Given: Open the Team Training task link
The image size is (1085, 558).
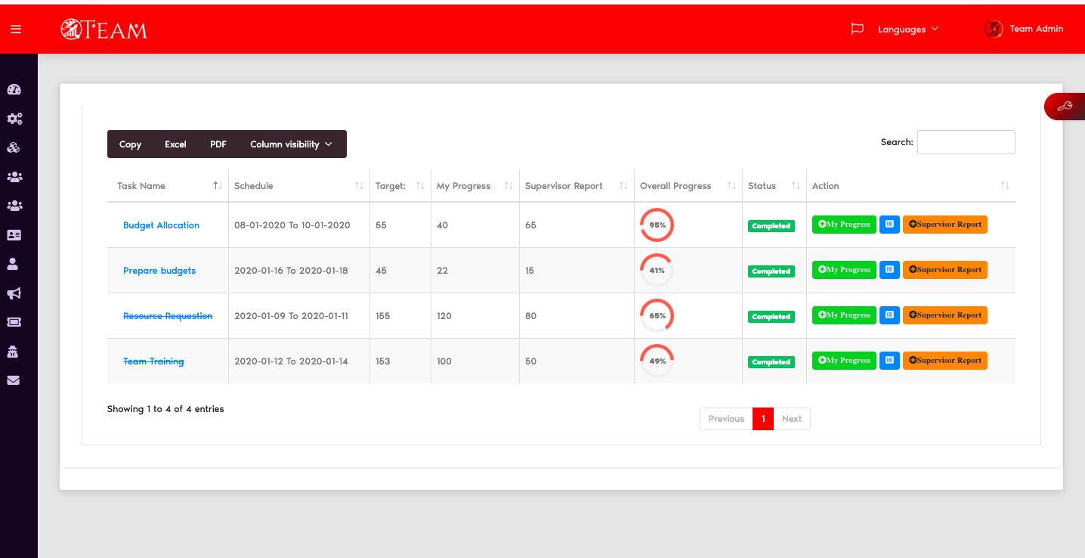Looking at the screenshot, I should click(x=153, y=361).
